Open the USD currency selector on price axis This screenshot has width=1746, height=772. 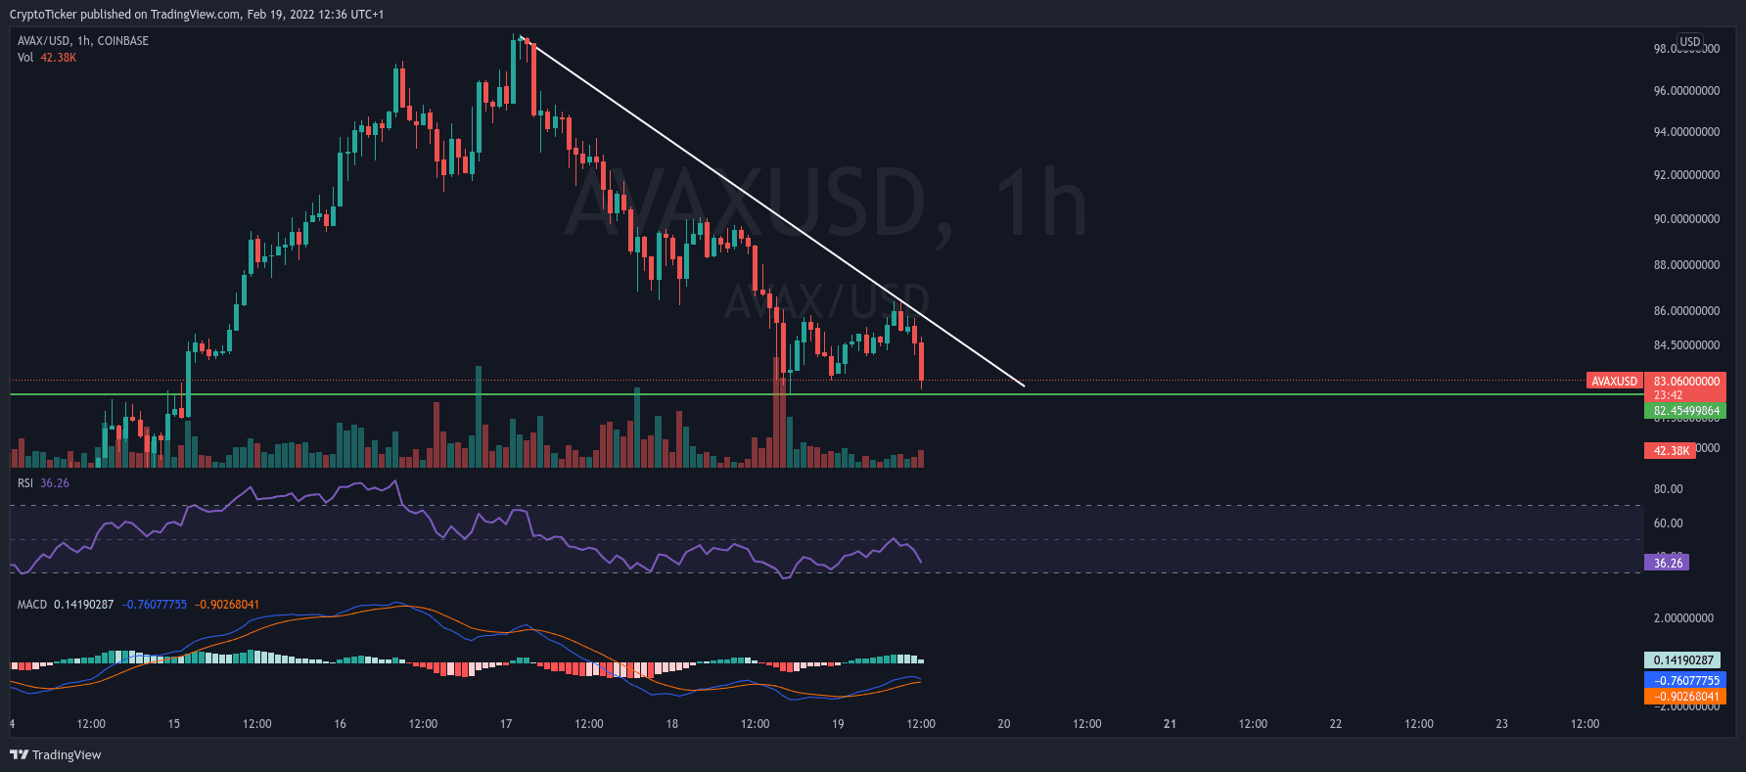point(1689,42)
